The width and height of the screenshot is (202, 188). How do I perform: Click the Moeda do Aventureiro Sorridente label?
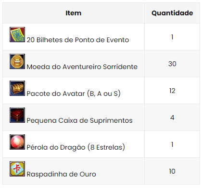[x=82, y=67]
